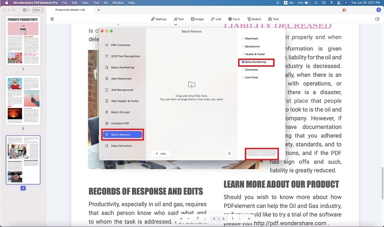This screenshot has height=227, width=384.
Task: Click the battery status indicator
Action: (304, 3)
